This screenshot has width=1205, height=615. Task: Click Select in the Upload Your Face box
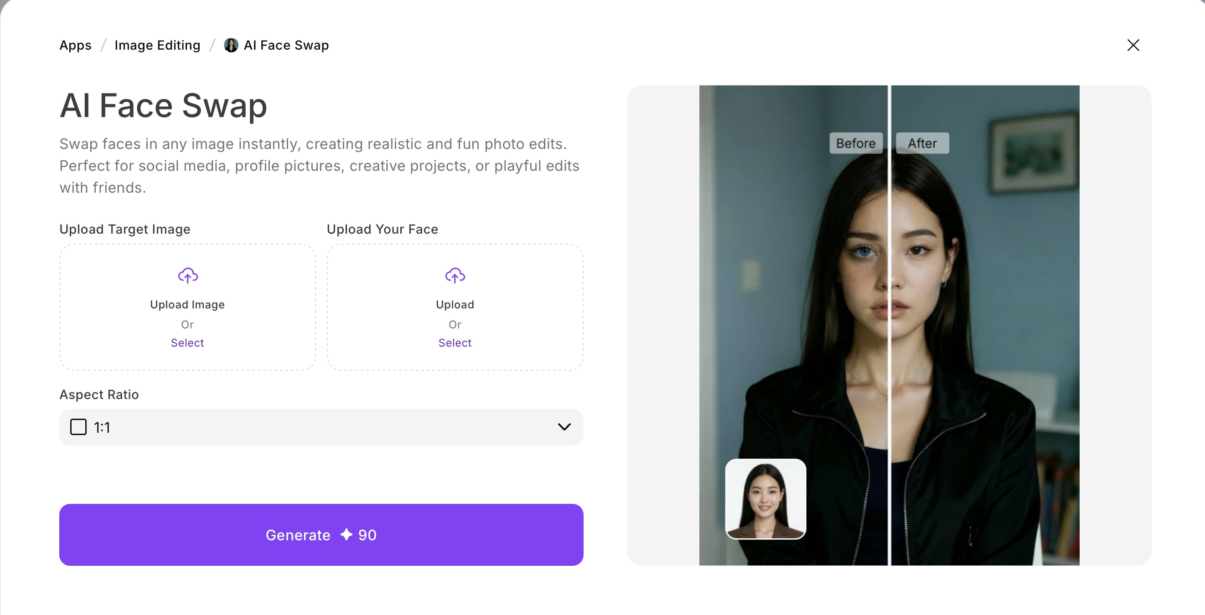point(455,343)
